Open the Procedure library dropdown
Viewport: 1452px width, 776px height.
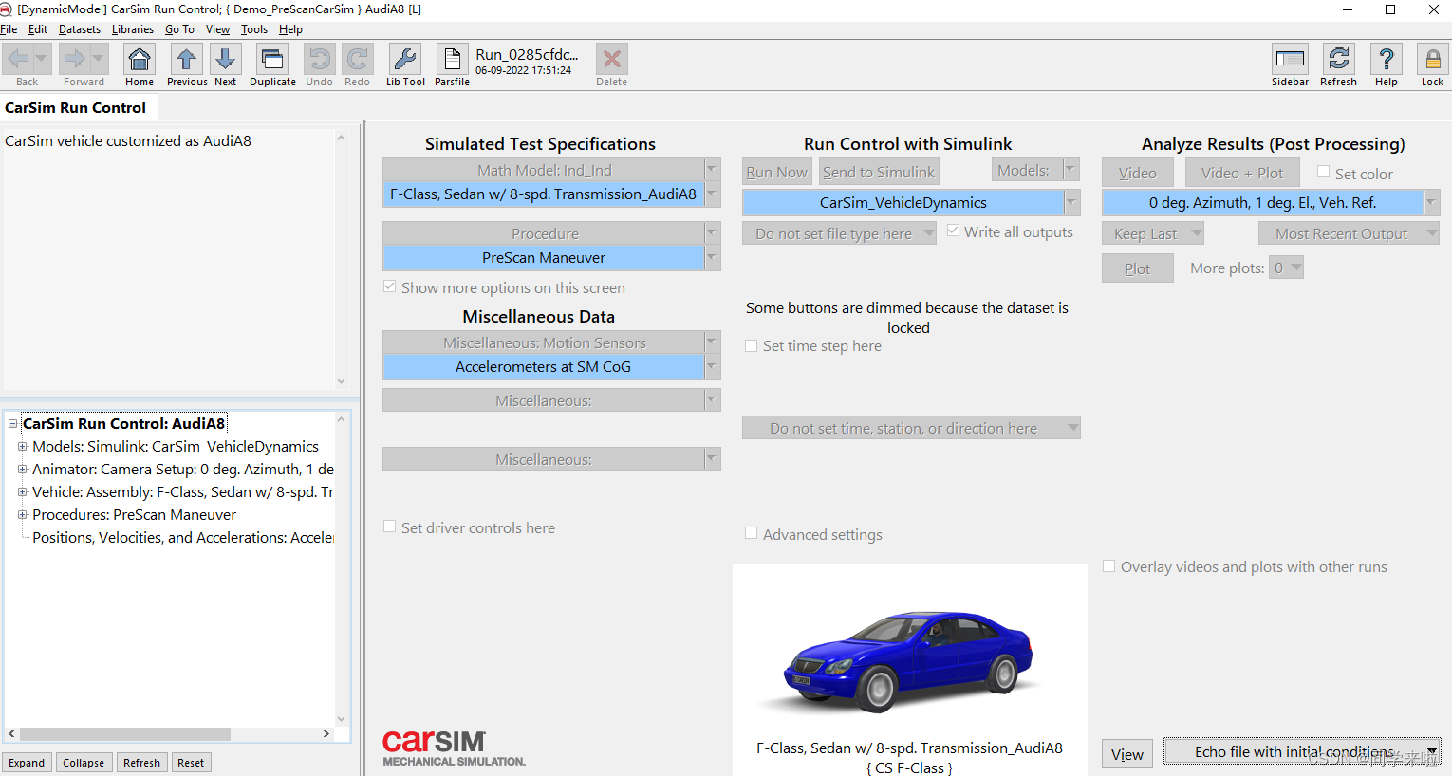[x=712, y=233]
